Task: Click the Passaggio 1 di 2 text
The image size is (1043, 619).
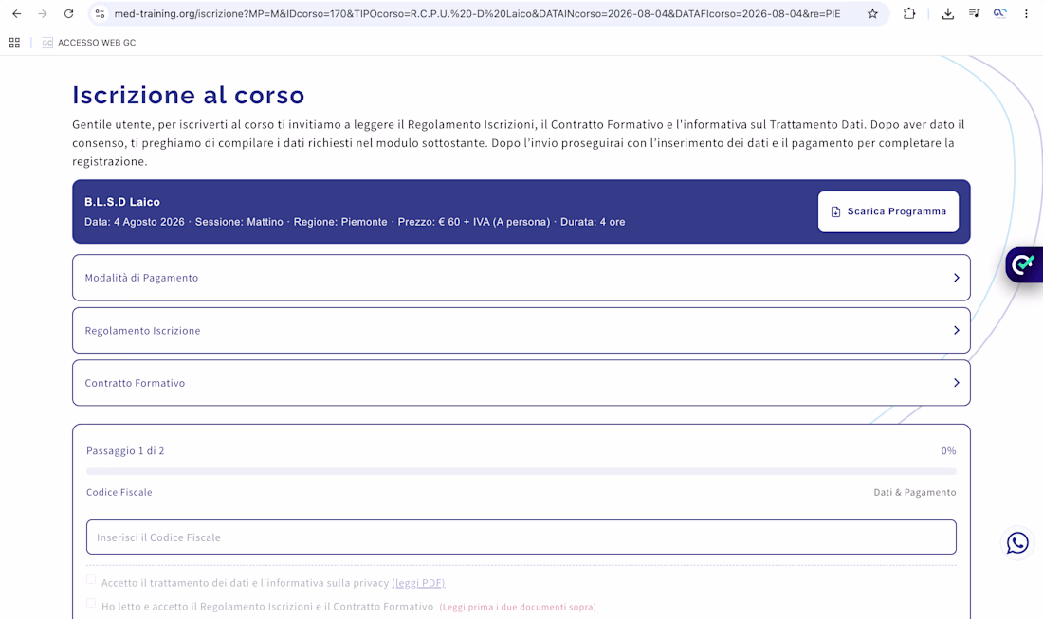Action: [x=125, y=451]
